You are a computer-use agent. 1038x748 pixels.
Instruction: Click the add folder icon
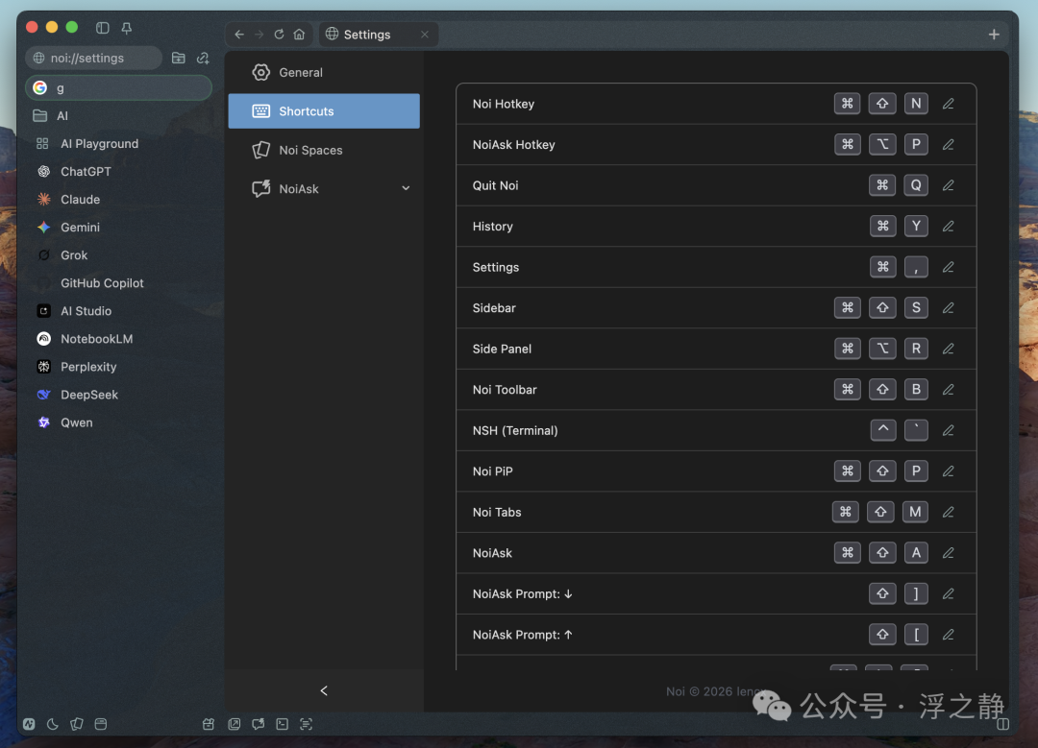[179, 59]
